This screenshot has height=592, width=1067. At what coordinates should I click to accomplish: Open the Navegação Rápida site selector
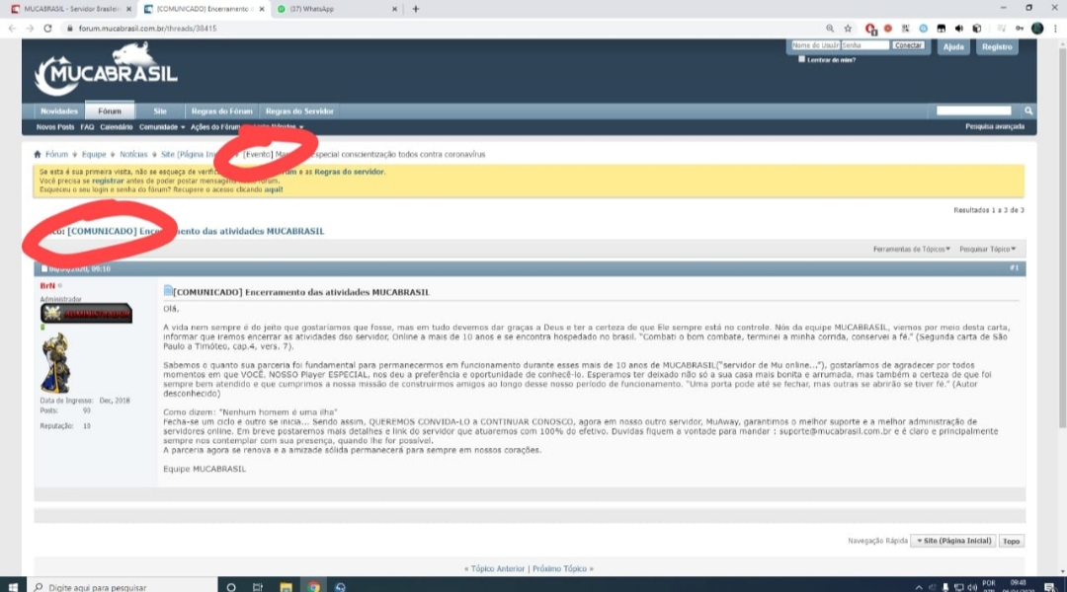[951, 541]
